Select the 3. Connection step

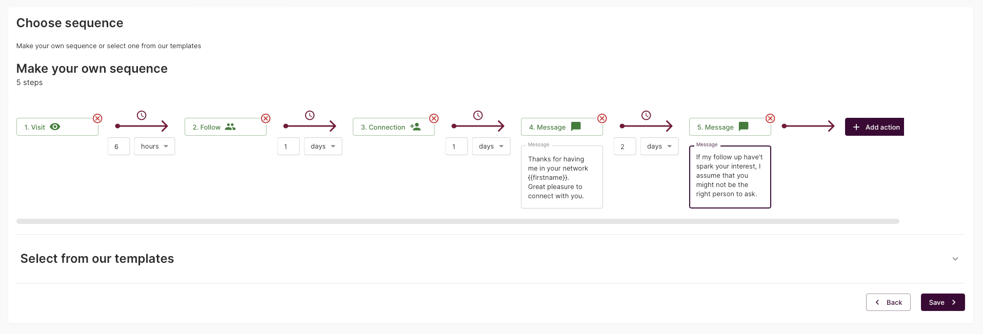(x=394, y=127)
